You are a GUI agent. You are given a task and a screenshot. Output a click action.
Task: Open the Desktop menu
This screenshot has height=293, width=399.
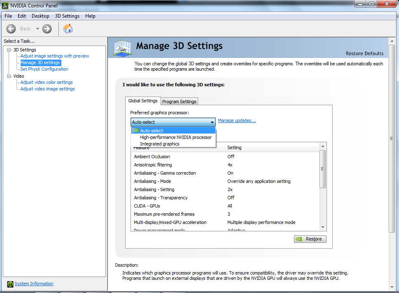40,16
